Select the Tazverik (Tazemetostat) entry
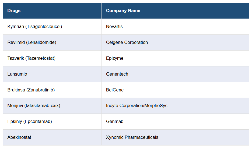The height and width of the screenshot is (149, 252). [x=31, y=58]
